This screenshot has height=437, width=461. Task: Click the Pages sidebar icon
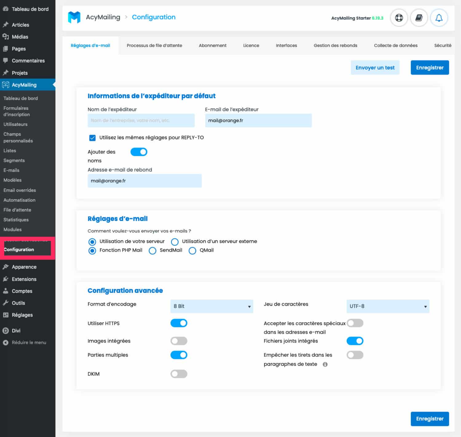(x=6, y=49)
